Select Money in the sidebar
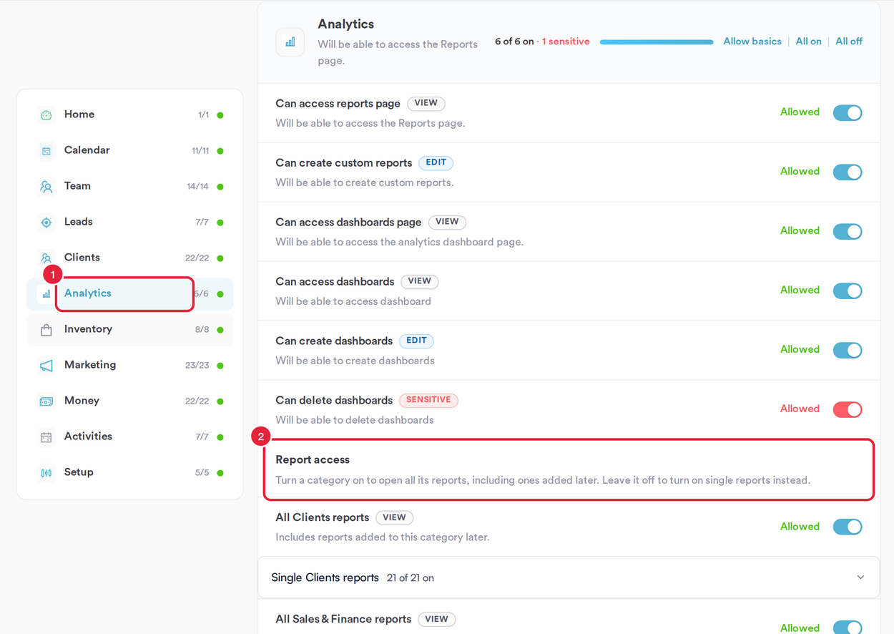Image resolution: width=894 pixels, height=634 pixels. point(130,401)
